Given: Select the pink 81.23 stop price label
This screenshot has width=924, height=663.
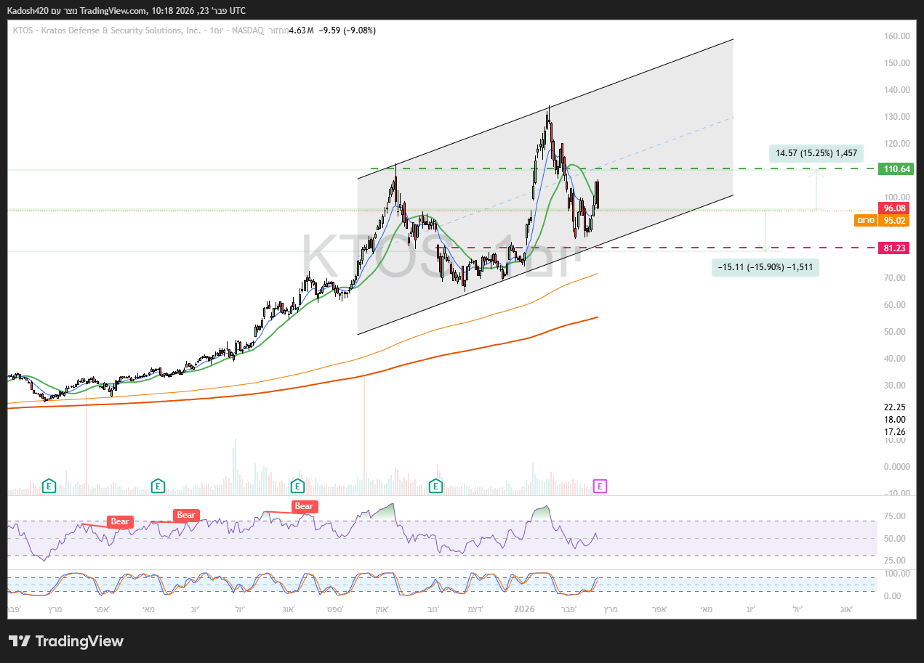Looking at the screenshot, I should coord(895,248).
